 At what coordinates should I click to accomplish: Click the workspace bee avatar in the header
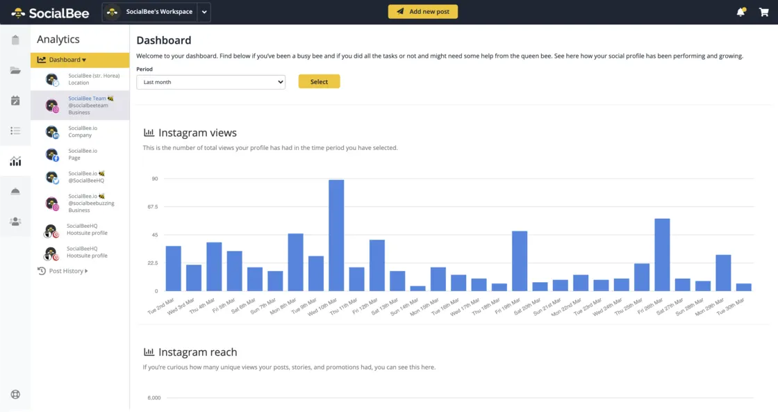(113, 12)
